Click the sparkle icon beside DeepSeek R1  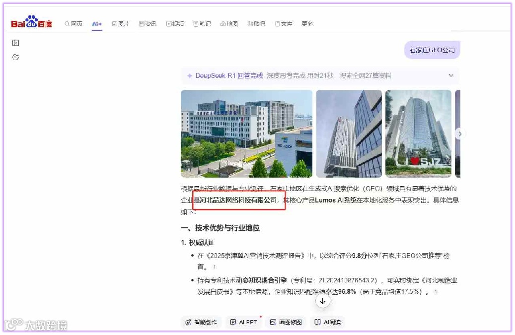tap(190, 76)
